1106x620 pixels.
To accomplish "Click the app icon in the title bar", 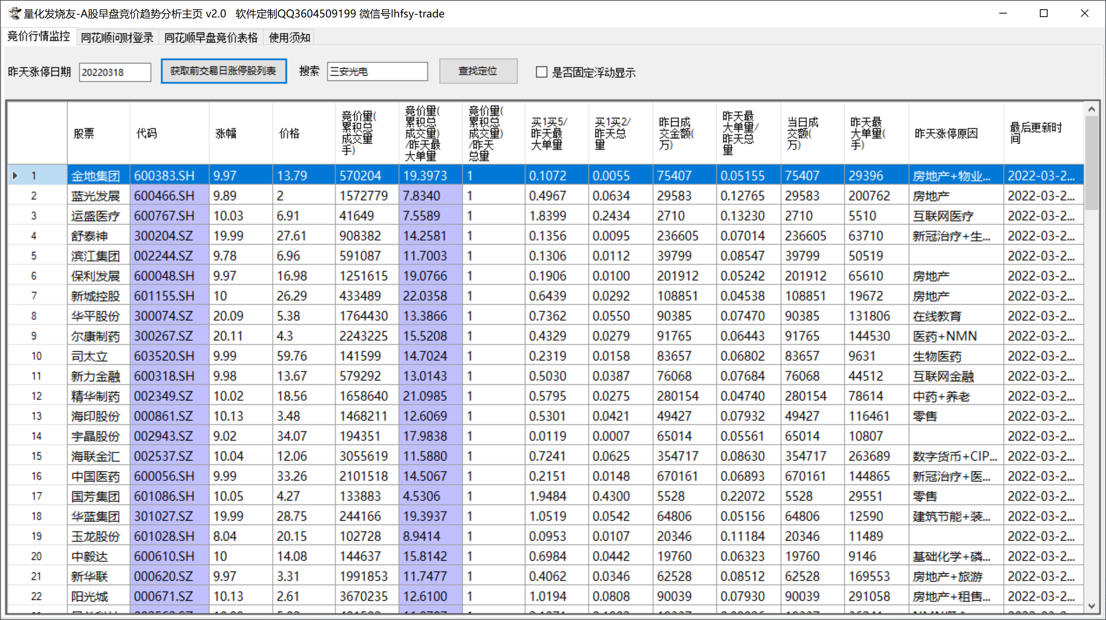I will [14, 13].
